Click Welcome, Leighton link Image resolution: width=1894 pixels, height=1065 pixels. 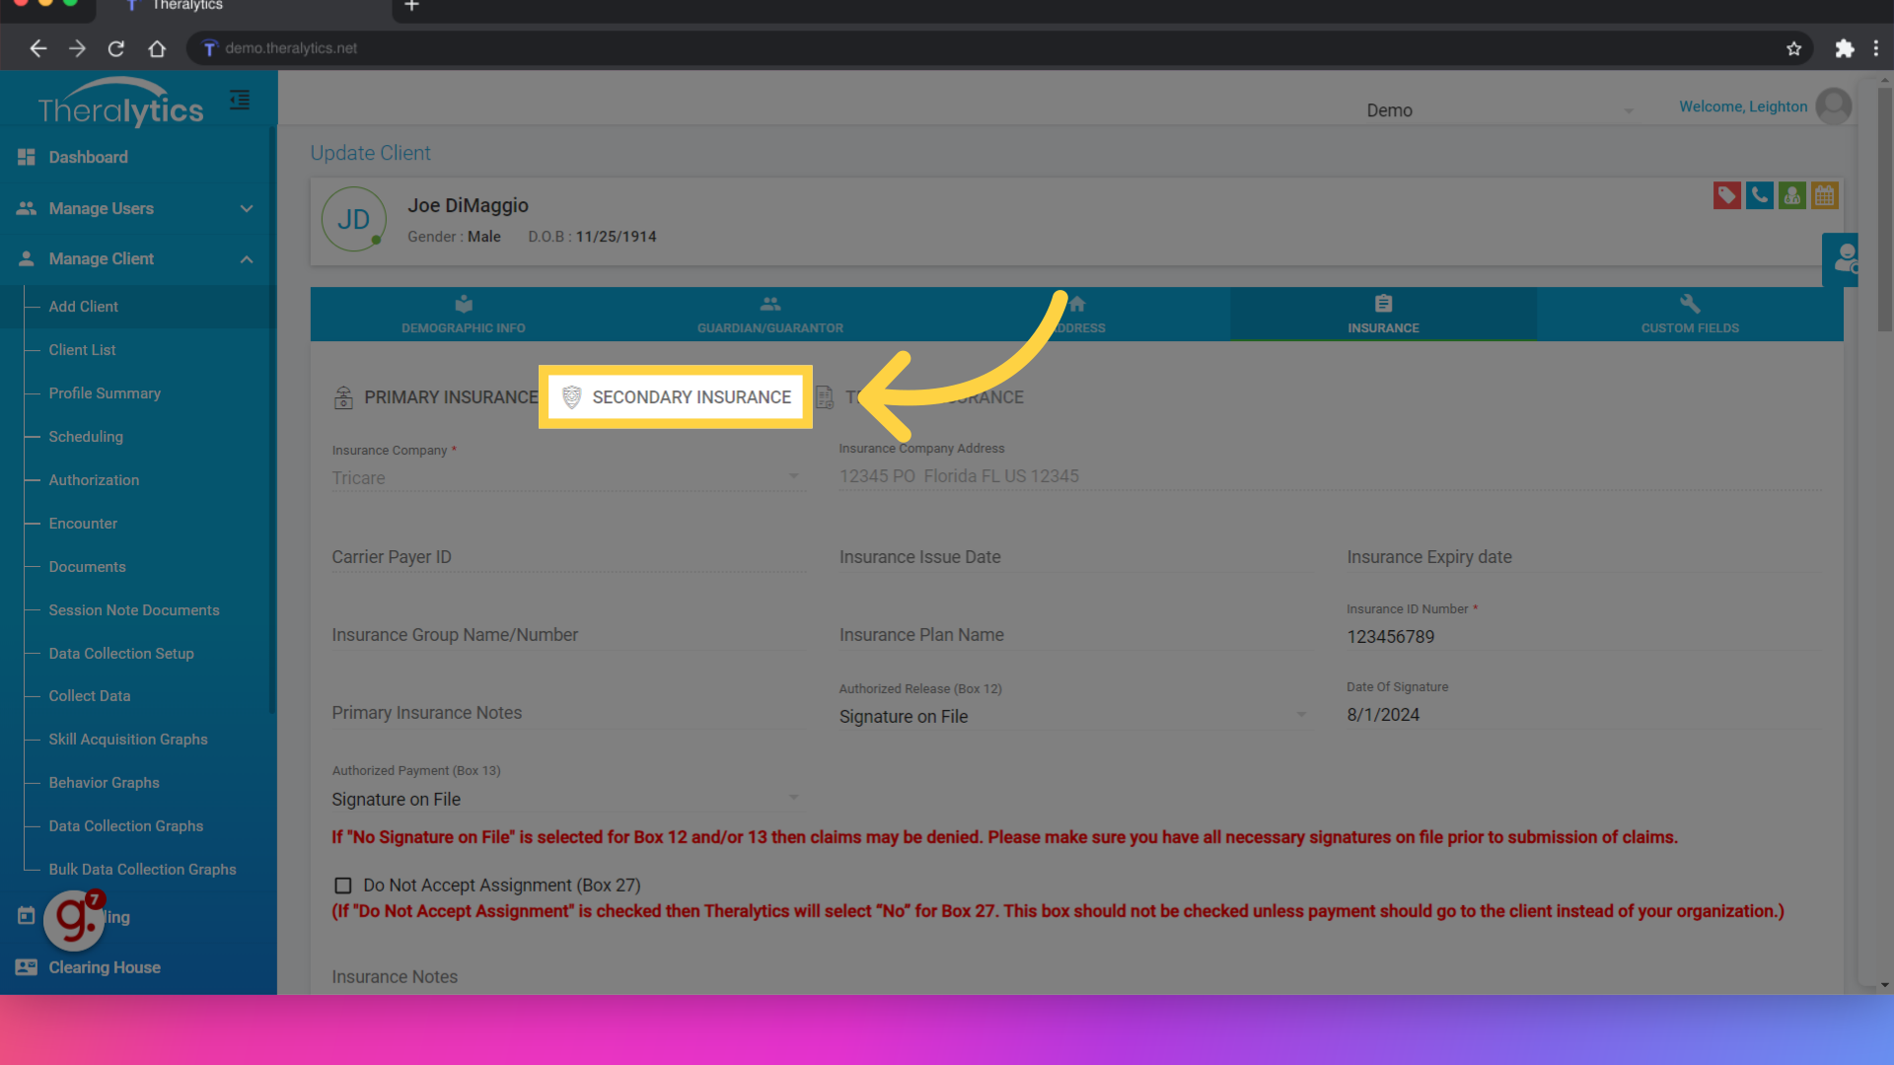tap(1743, 106)
